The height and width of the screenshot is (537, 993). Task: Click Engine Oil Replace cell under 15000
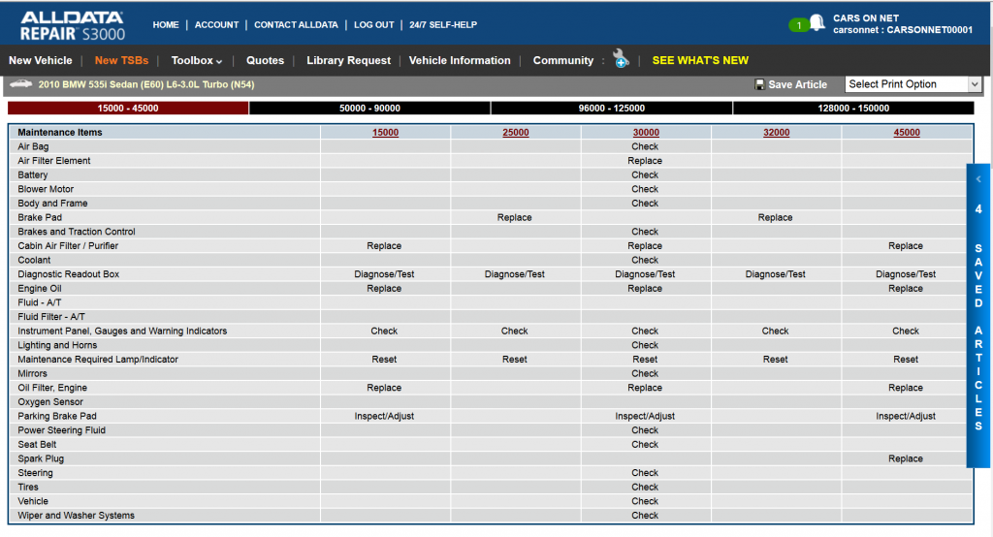point(384,288)
